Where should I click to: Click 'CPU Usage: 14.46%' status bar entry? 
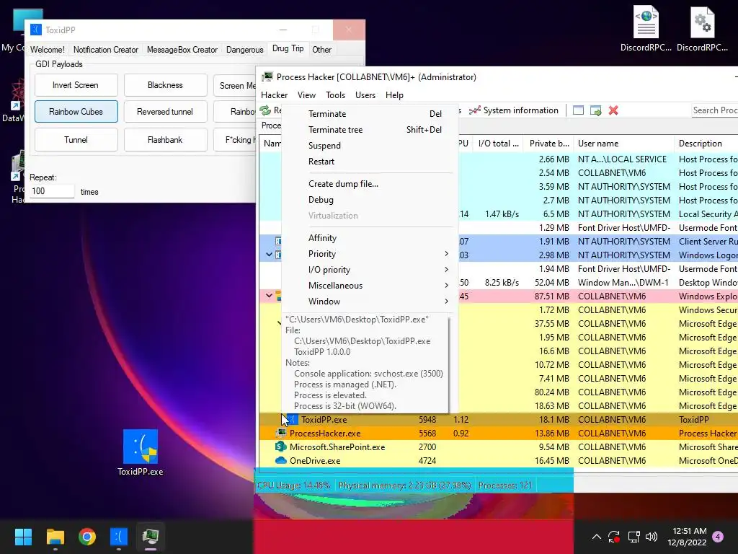pyautogui.click(x=294, y=485)
